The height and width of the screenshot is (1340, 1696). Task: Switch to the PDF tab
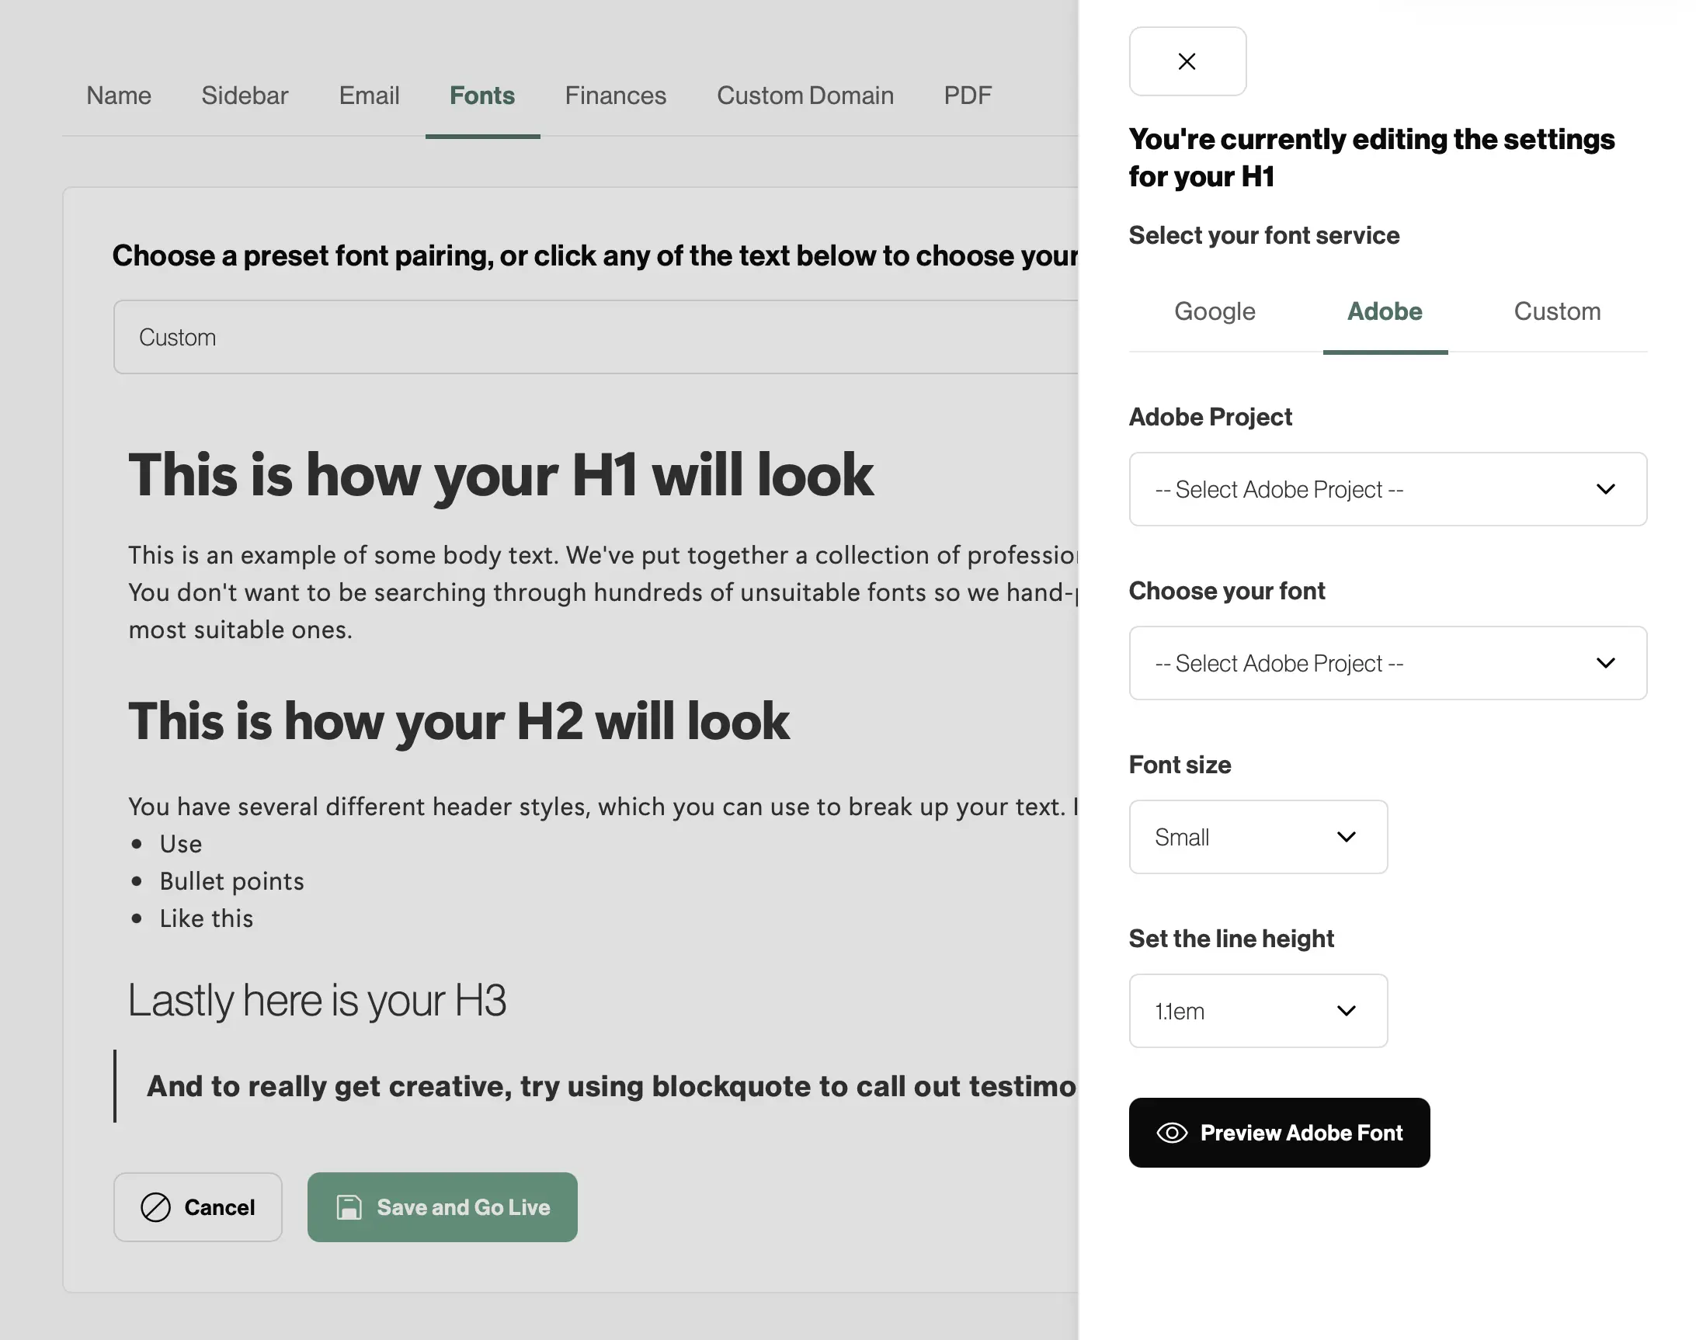(968, 95)
